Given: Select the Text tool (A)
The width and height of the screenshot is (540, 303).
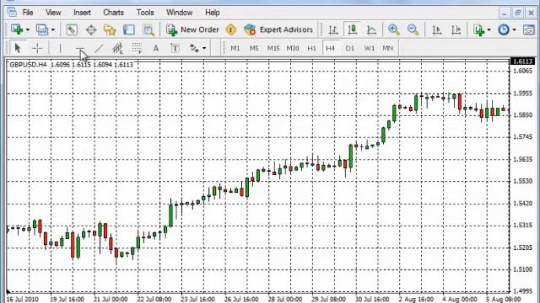Looking at the screenshot, I should point(155,48).
